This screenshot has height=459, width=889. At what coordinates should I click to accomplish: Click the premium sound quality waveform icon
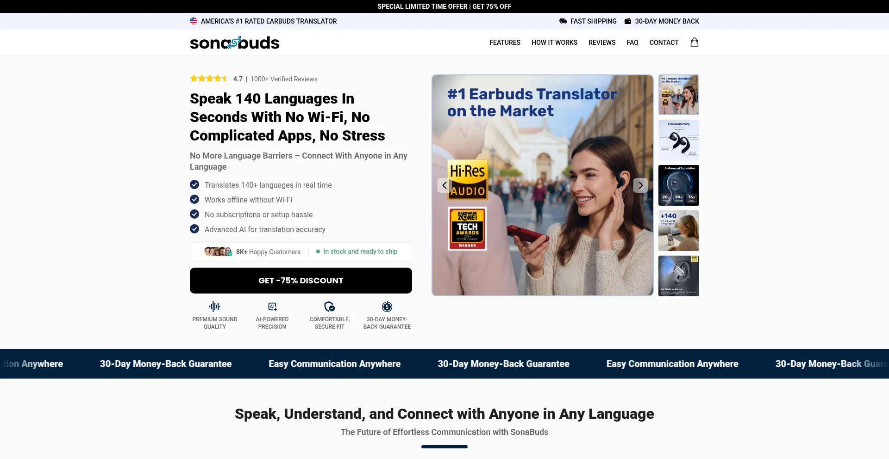tap(215, 306)
